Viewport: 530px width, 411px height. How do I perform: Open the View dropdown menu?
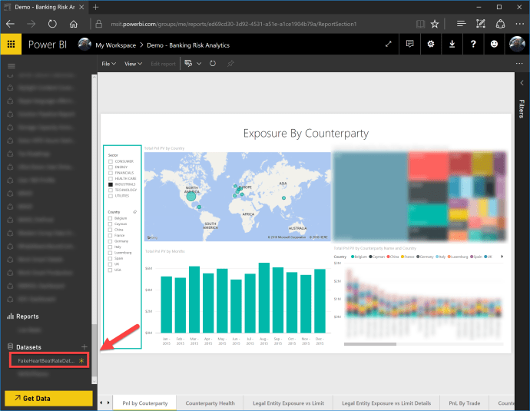tap(133, 64)
